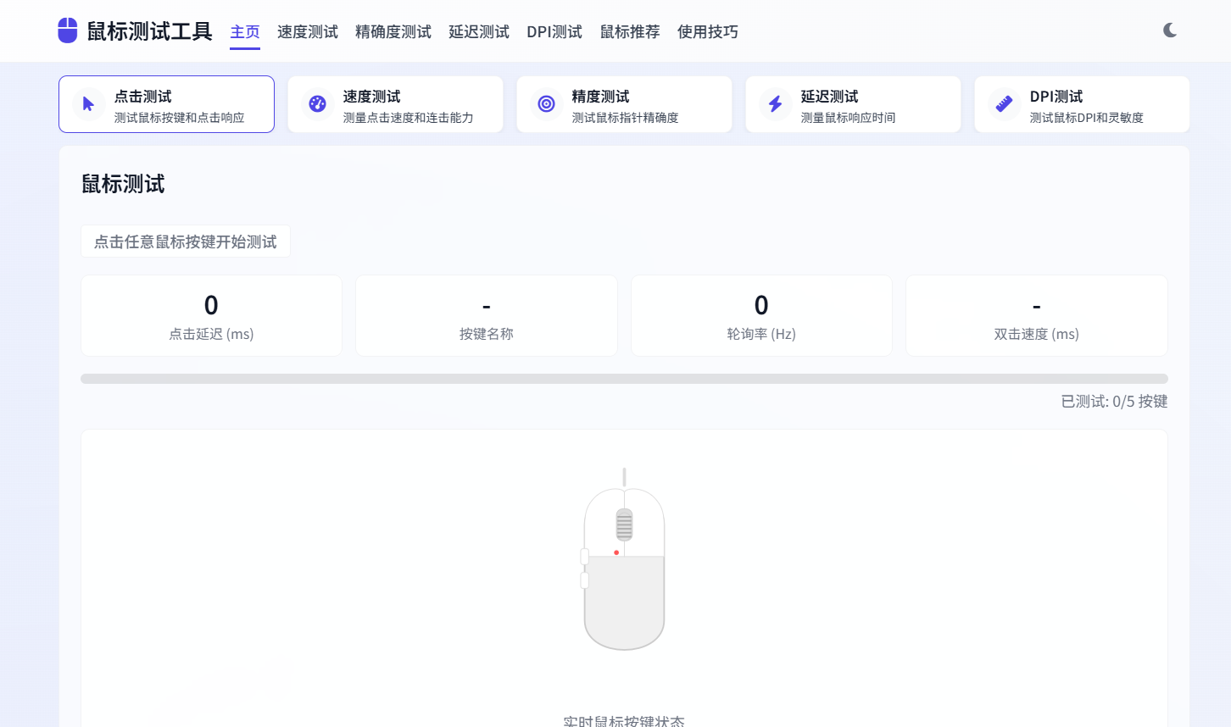This screenshot has height=727, width=1231.
Task: Click the 测试鼠标DPI和灵敏度 description text
Action: (x=1087, y=118)
